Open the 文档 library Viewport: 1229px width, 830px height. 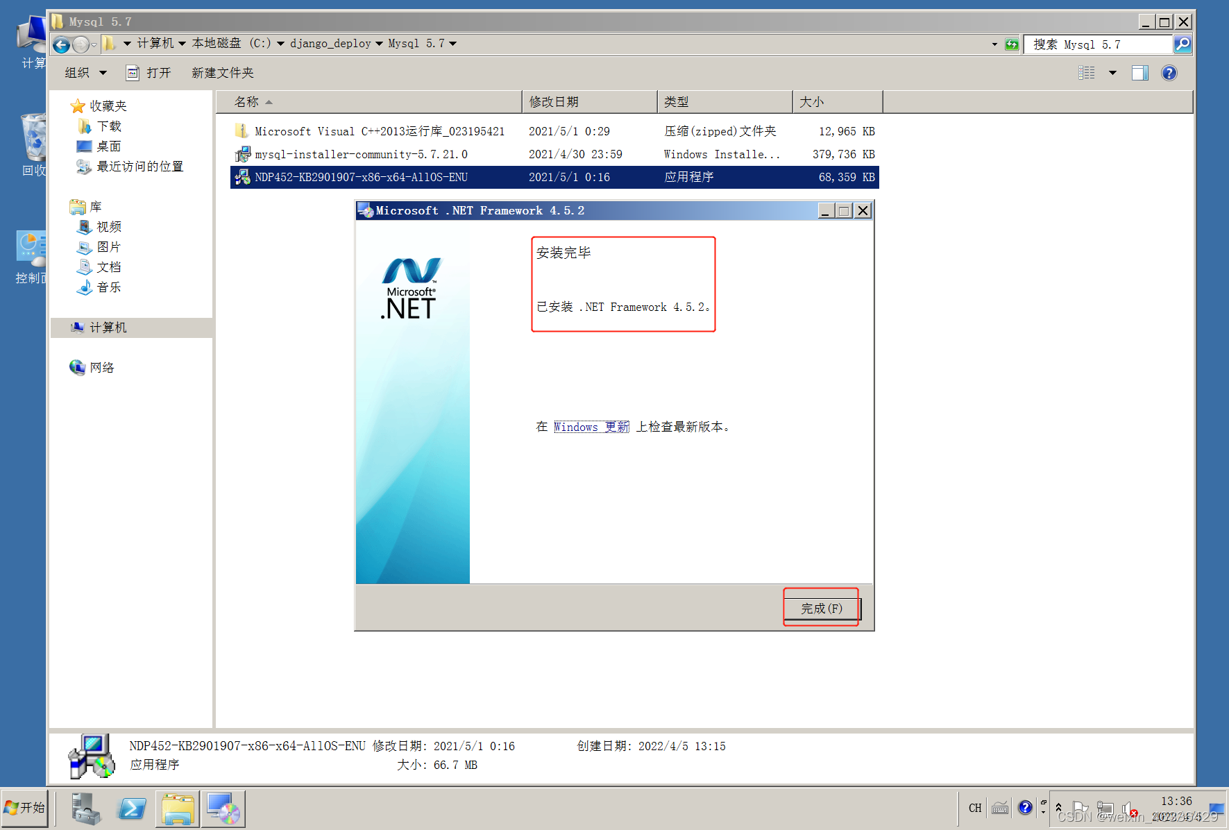[100, 267]
